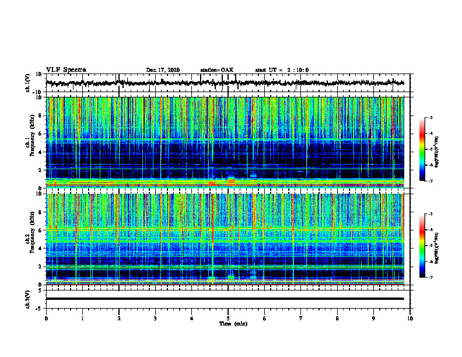462x357 pixels.
Task: Click the '5' tick on ch.3(V) axis
Action: [x=41, y=290]
